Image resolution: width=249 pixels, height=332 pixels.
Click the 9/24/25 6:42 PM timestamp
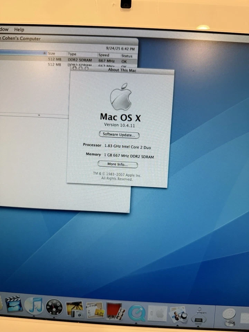tap(120, 49)
